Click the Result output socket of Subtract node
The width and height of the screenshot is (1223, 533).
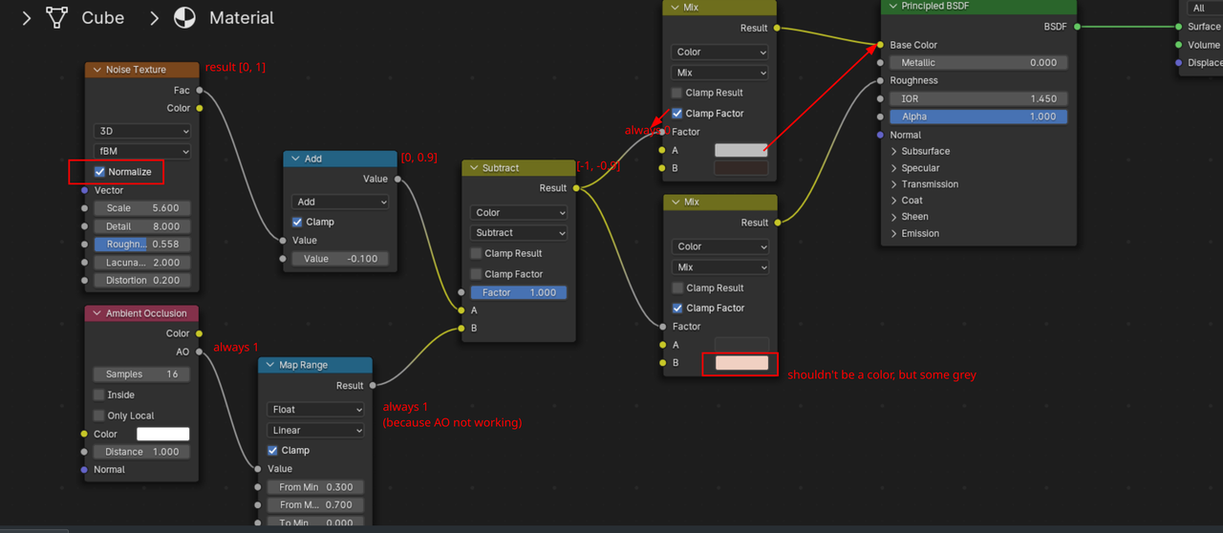(x=576, y=188)
